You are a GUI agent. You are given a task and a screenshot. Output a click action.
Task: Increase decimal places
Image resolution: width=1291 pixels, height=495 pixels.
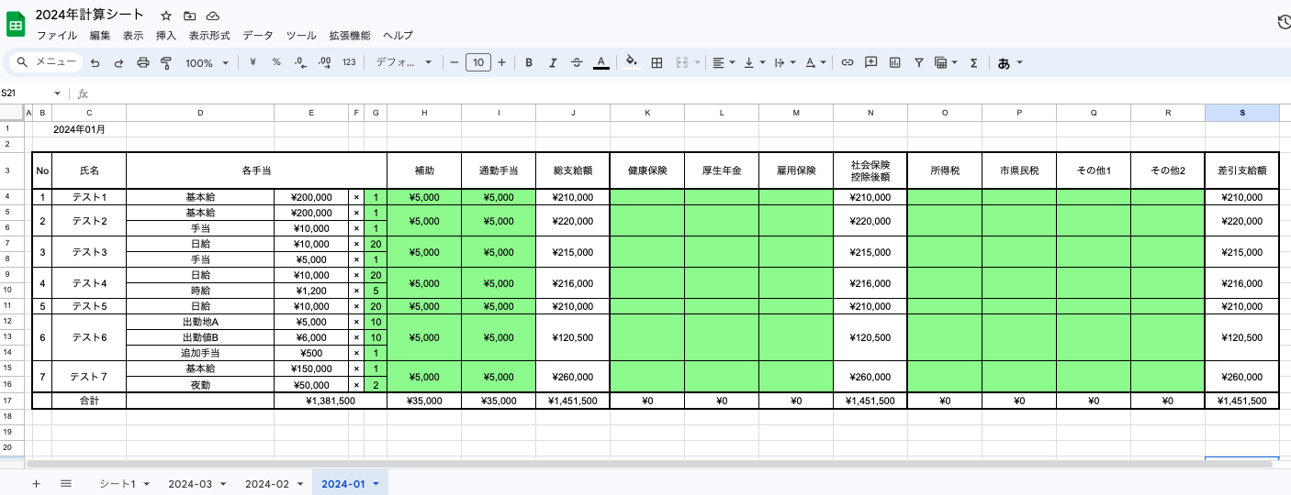pyautogui.click(x=324, y=63)
